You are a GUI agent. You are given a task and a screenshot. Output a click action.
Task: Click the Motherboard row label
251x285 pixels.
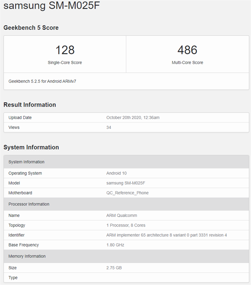[x=20, y=193]
